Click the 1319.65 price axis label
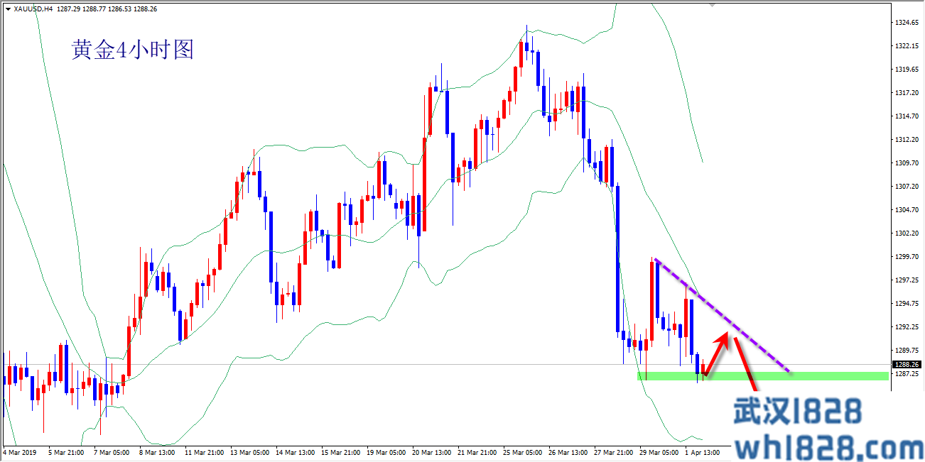925x462 pixels. click(907, 70)
